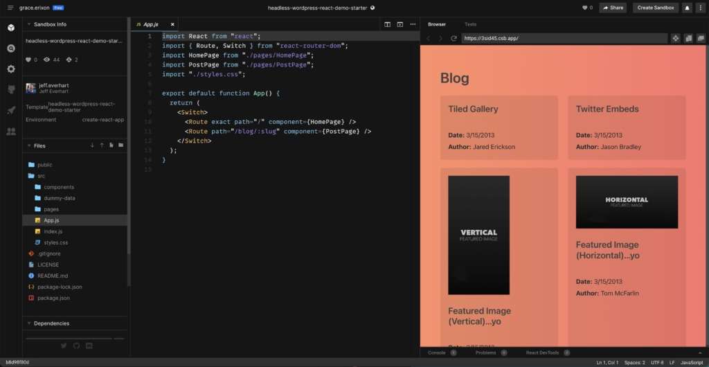Viewport: 709px width, 367px height.
Task: Click the download arrow icon in Files header
Action: (x=92, y=145)
